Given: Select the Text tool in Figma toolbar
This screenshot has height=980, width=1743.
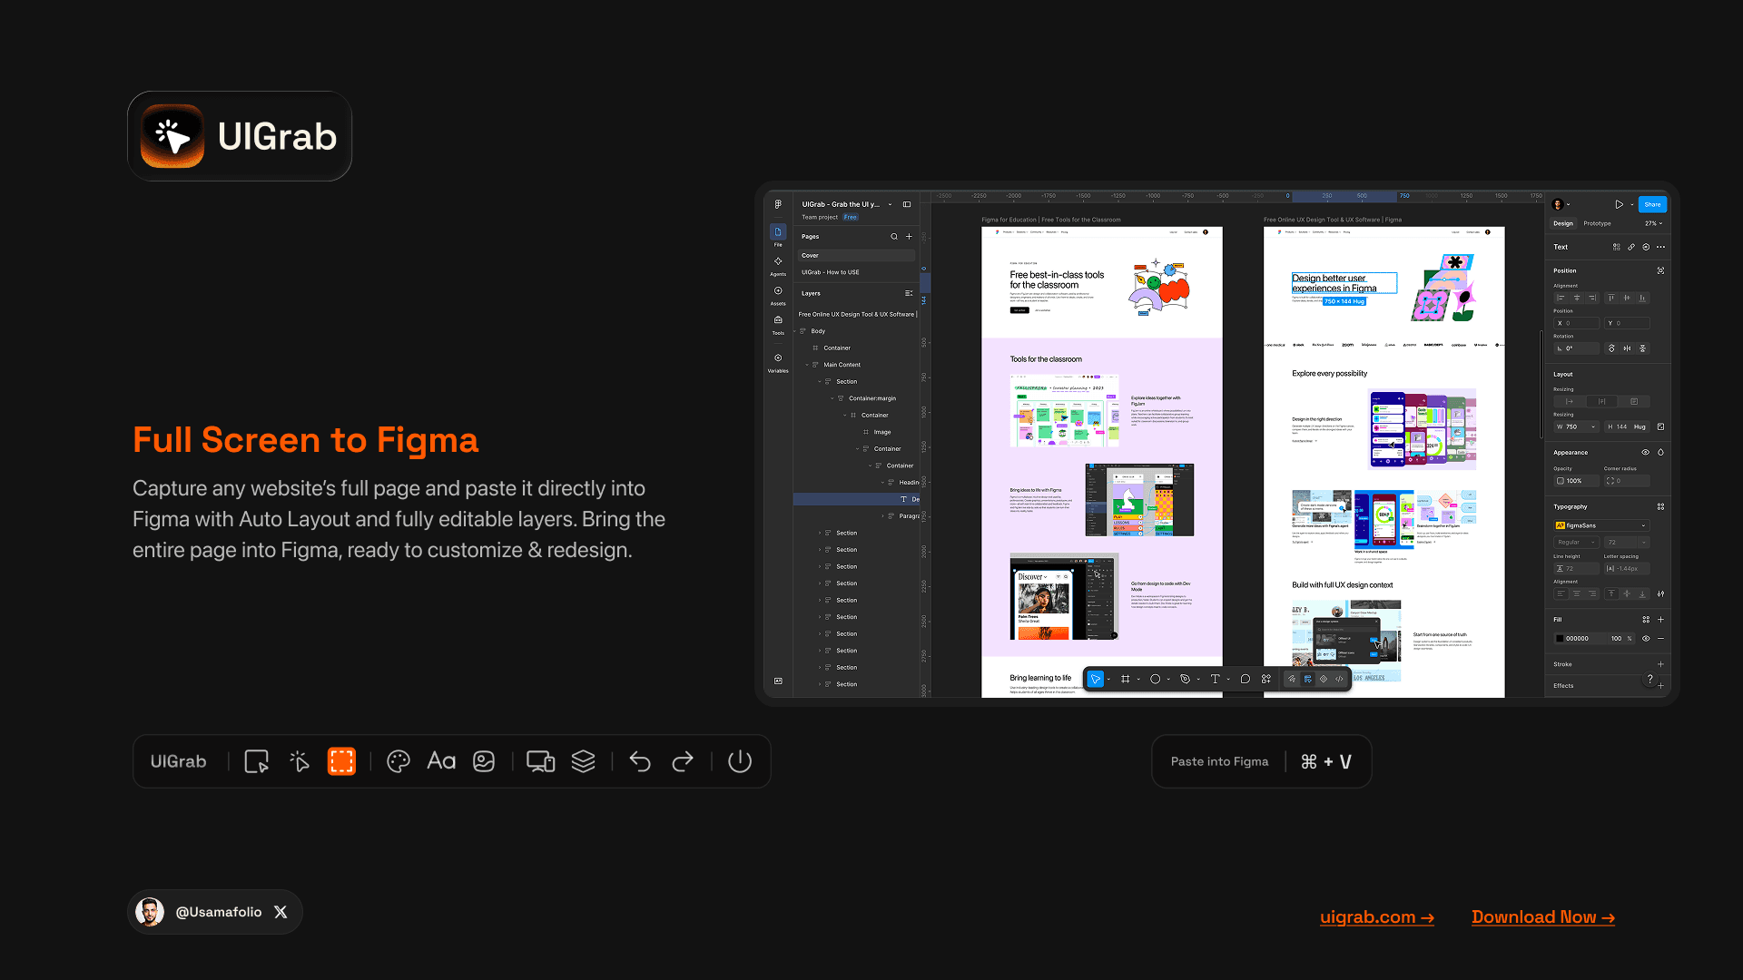Looking at the screenshot, I should pyautogui.click(x=1215, y=679).
